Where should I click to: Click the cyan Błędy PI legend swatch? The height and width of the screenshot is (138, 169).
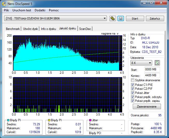click(x=8, y=120)
